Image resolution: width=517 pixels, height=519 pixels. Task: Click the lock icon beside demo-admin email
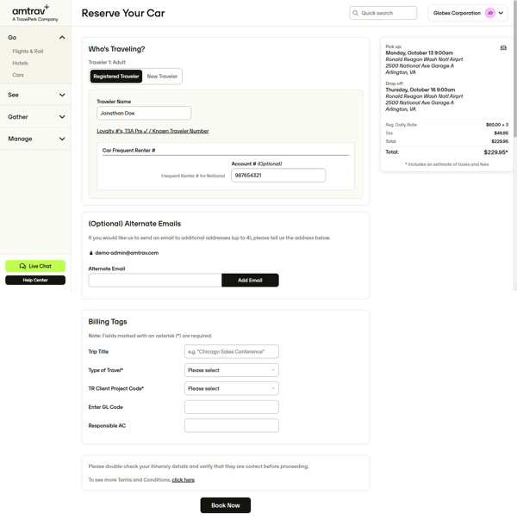[x=91, y=253]
